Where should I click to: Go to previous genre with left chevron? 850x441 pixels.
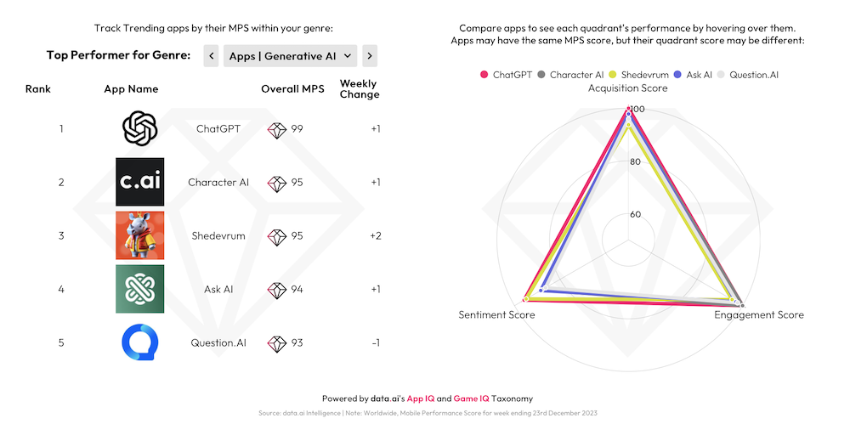[212, 56]
